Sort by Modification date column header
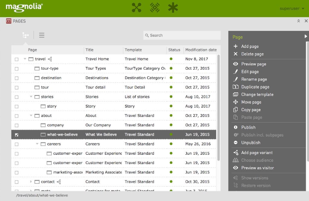The width and height of the screenshot is (309, 201). [x=201, y=50]
